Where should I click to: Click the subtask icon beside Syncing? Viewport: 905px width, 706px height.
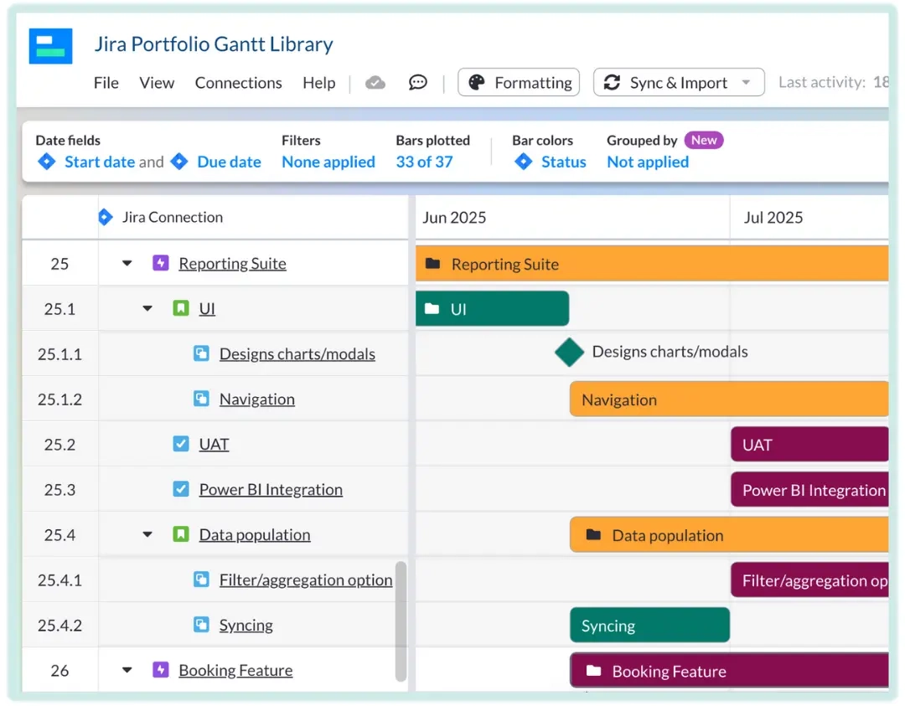click(x=201, y=624)
